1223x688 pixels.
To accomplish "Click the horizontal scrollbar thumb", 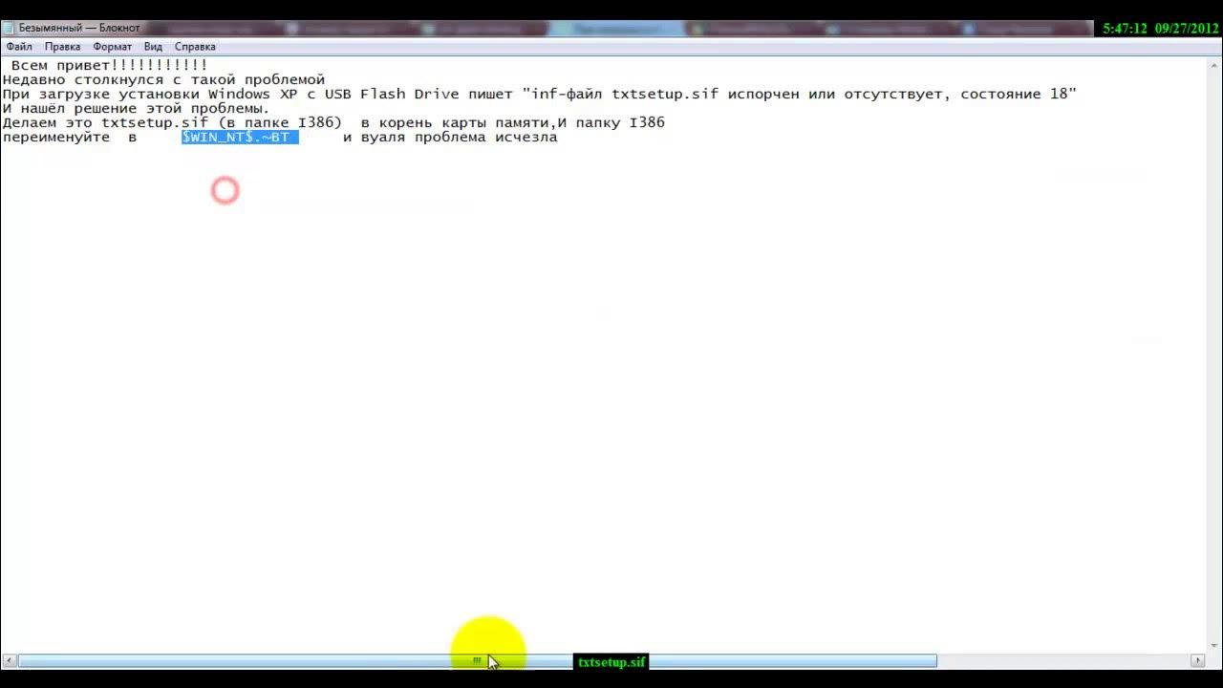I will click(x=477, y=660).
